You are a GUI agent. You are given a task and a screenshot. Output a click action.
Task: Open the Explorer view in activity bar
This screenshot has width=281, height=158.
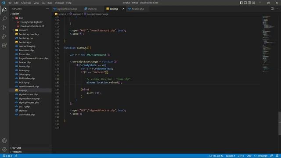(x=4, y=10)
